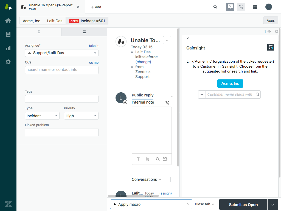This screenshot has width=281, height=211.
Task: Toggle the chat availability icon in top bar
Action: (x=230, y=7)
